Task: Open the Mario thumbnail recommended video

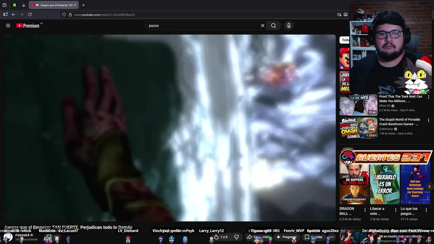Action: (x=344, y=58)
